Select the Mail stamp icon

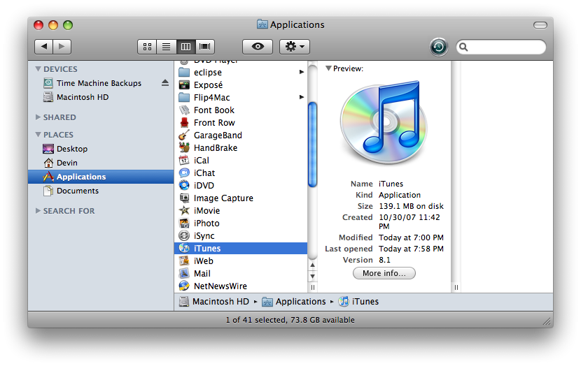pyautogui.click(x=184, y=273)
